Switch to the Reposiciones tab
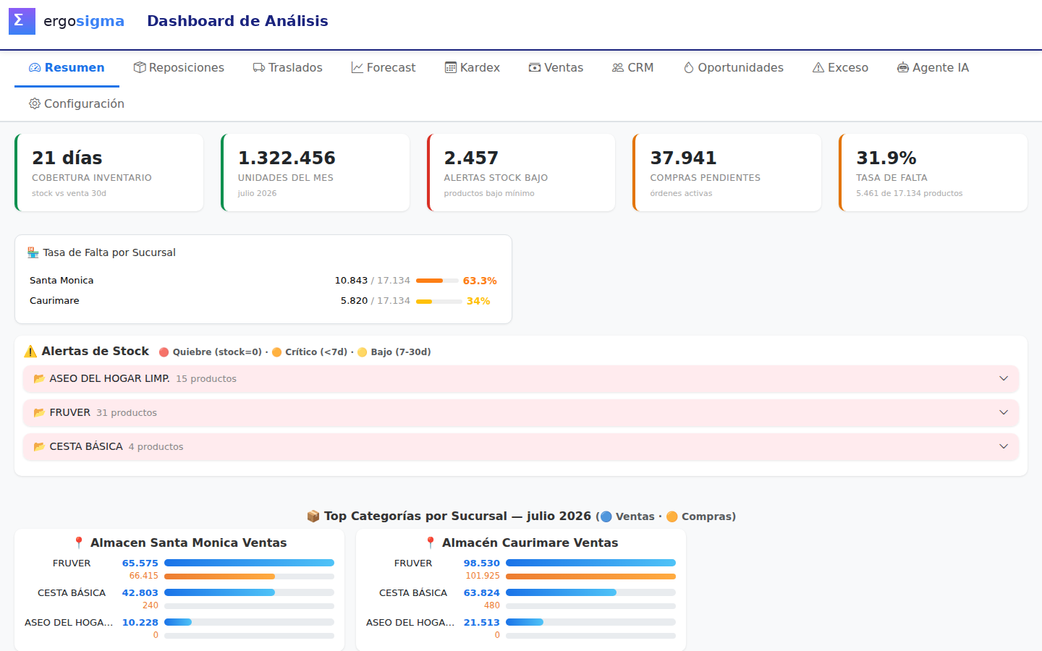 pos(179,67)
